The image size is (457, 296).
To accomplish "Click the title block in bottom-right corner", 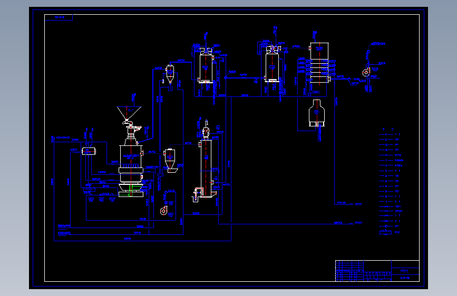I will pos(377,271).
